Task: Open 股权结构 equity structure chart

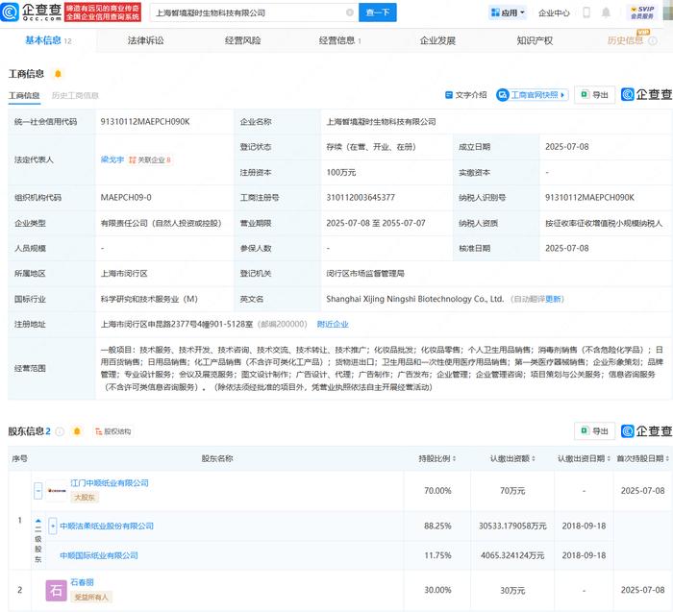Action: pyautogui.click(x=112, y=431)
